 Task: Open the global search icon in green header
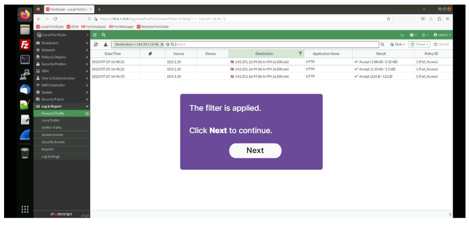104,35
